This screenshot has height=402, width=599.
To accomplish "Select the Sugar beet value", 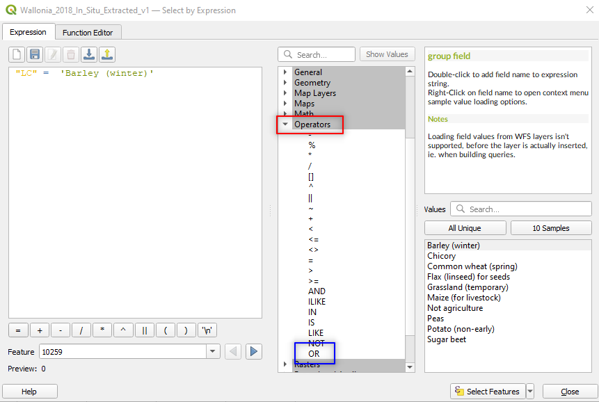I will (447, 339).
